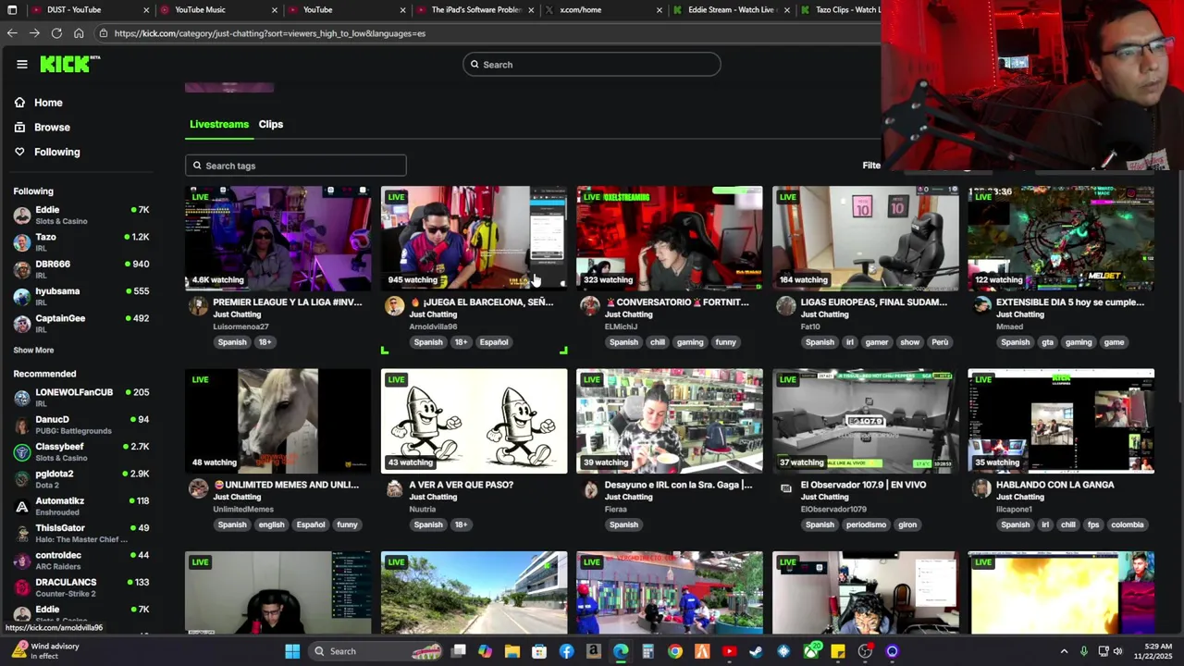The width and height of the screenshot is (1184, 666).
Task: Open Automatikz in Recommended list
Action: point(81,506)
